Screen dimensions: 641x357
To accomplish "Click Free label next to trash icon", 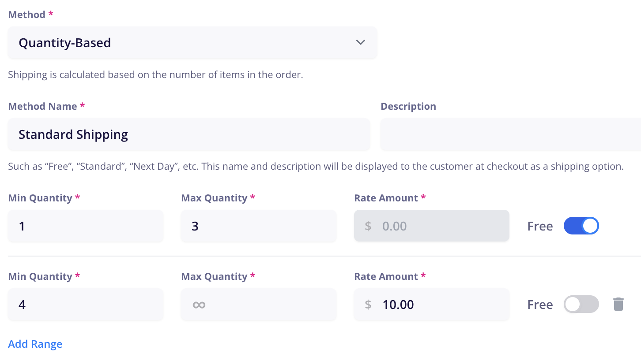I will click(540, 305).
